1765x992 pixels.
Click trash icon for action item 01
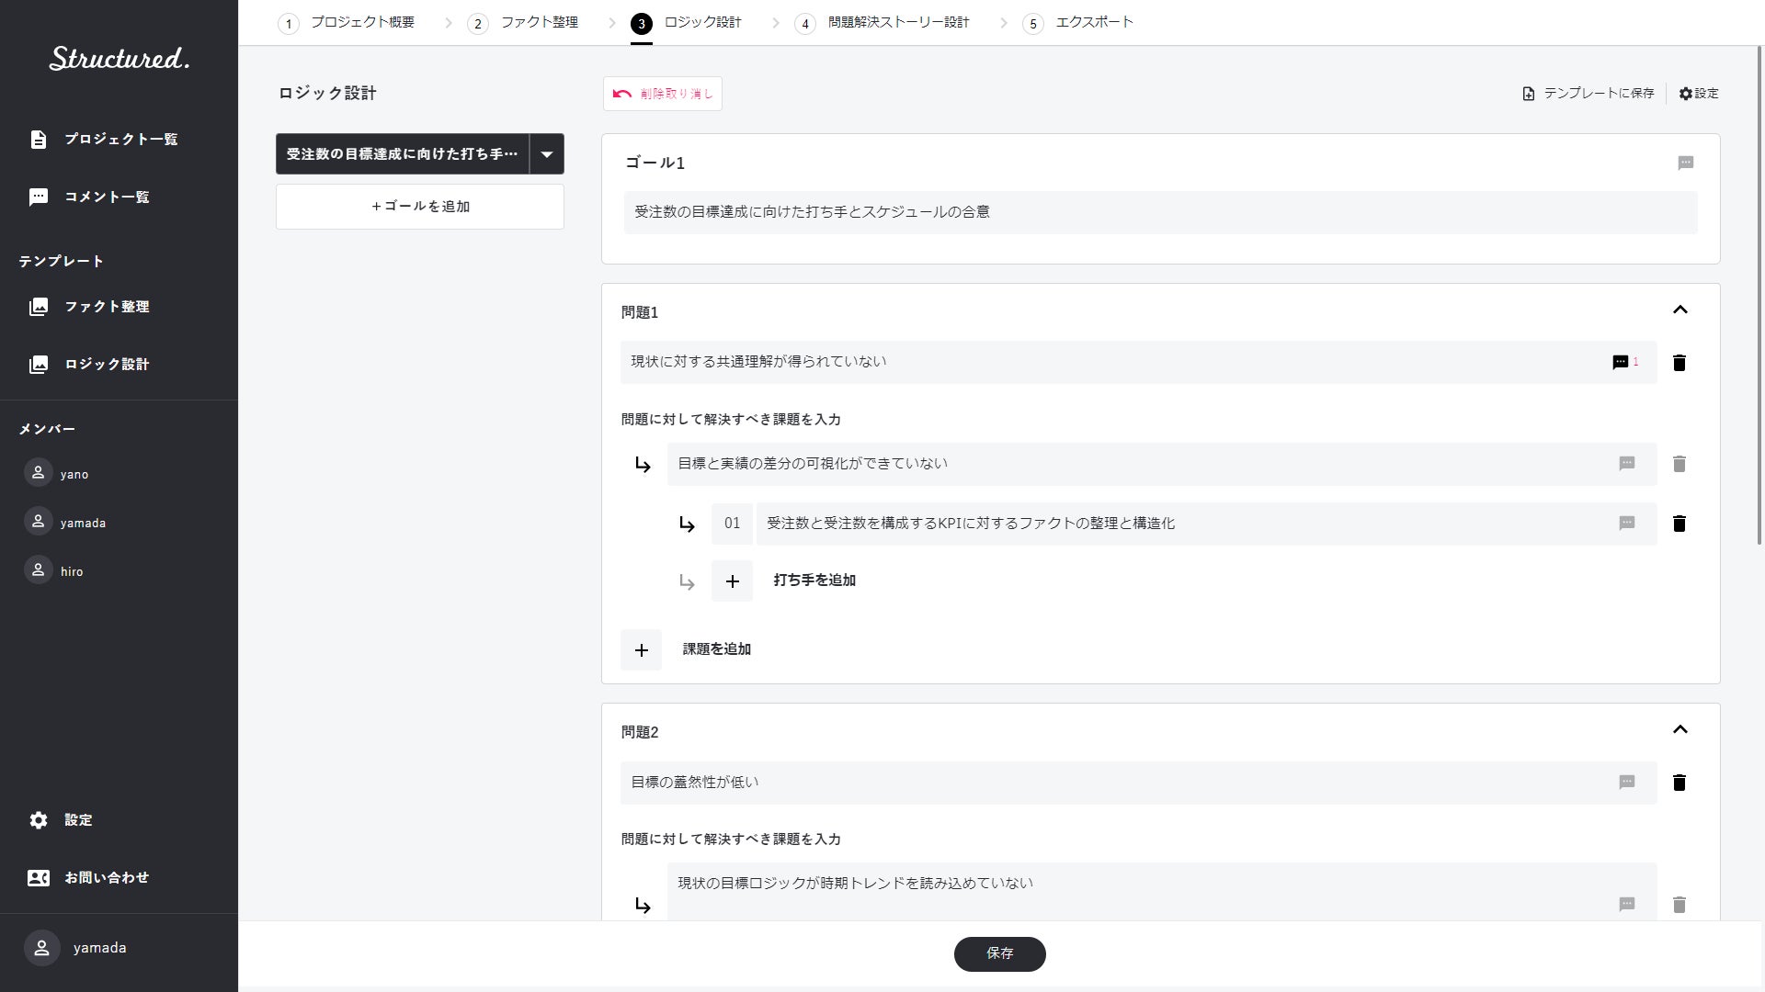click(1679, 524)
